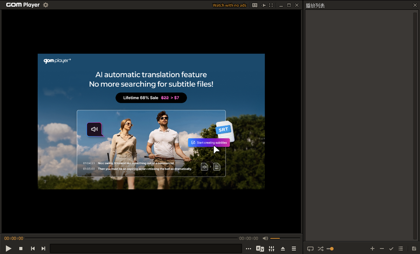Enter fullscreen mode from title bar
The height and width of the screenshot is (254, 420).
(271, 5)
